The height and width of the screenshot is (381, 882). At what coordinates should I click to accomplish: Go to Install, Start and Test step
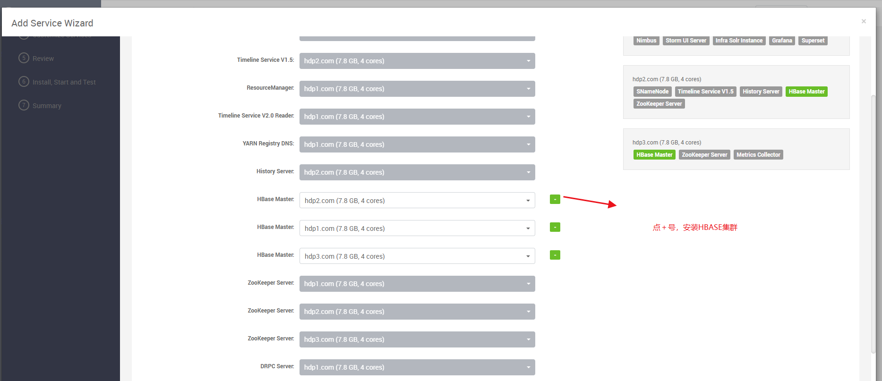pos(64,82)
